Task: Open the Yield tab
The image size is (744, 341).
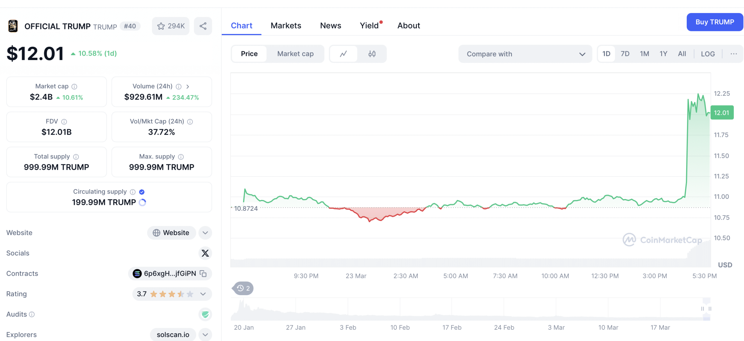Action: pyautogui.click(x=369, y=26)
